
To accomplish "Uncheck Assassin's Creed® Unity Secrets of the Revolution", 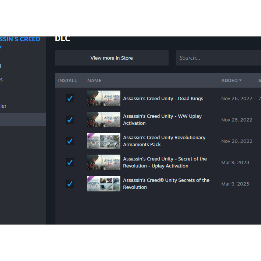I will click(70, 184).
